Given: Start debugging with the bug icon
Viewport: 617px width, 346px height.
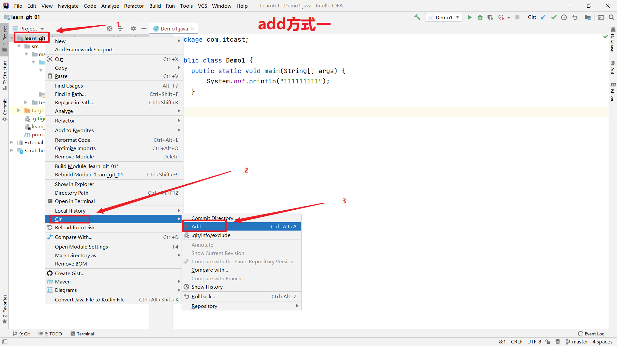Looking at the screenshot, I should point(480,17).
